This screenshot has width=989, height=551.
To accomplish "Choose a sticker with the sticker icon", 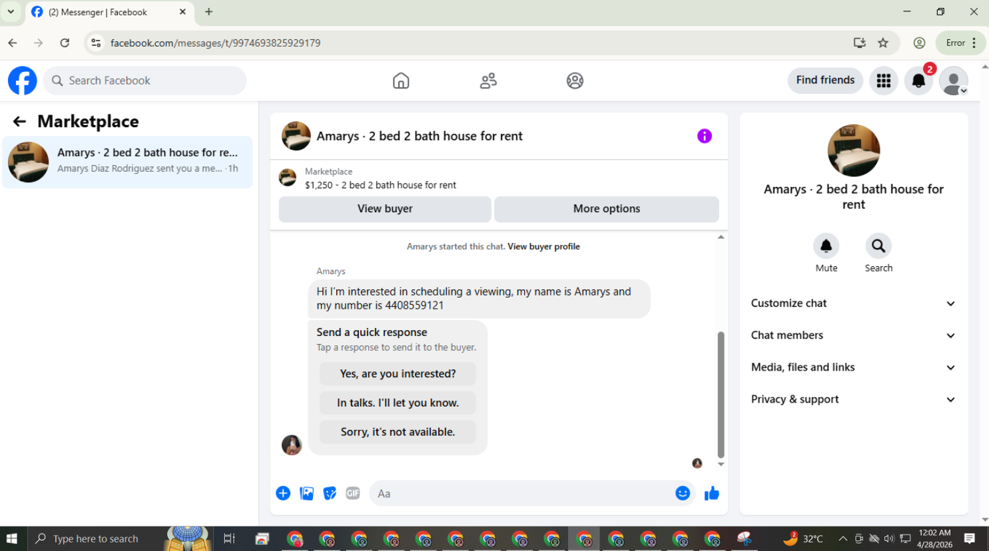I will tap(330, 493).
